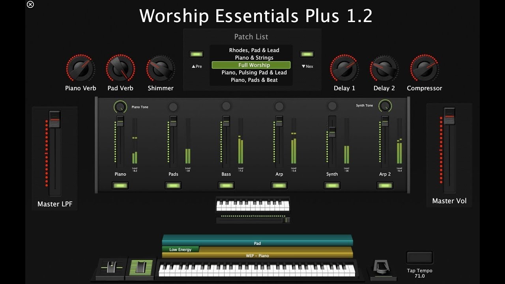Select the Piano, Pulsing Pad & Lead patch

click(x=254, y=73)
